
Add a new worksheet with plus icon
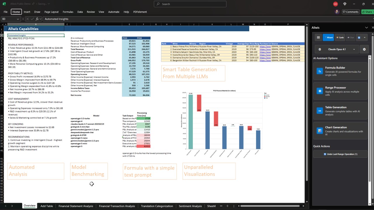tap(227, 206)
